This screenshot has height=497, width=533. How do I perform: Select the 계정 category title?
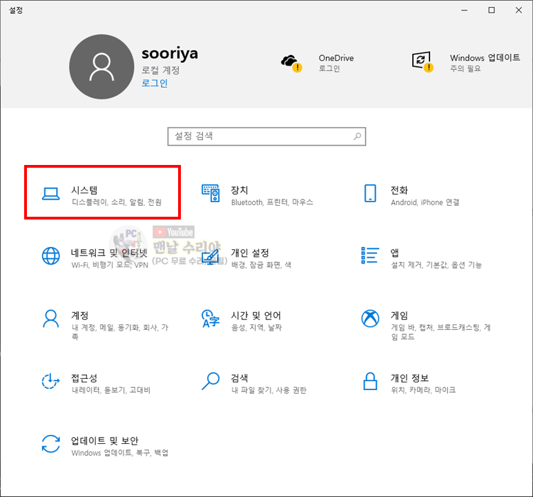(80, 315)
